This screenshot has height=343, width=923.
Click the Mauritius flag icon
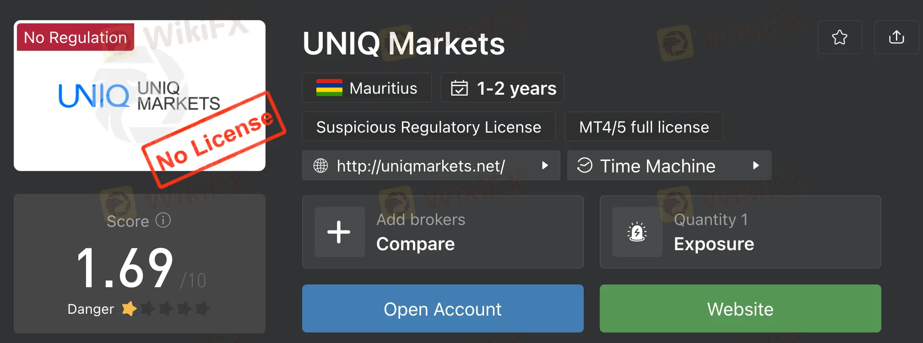329,88
